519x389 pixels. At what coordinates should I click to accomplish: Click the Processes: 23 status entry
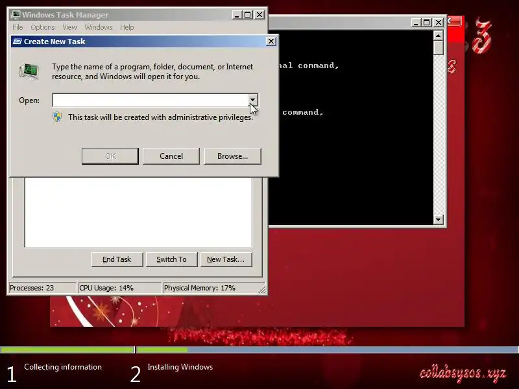[43, 288]
